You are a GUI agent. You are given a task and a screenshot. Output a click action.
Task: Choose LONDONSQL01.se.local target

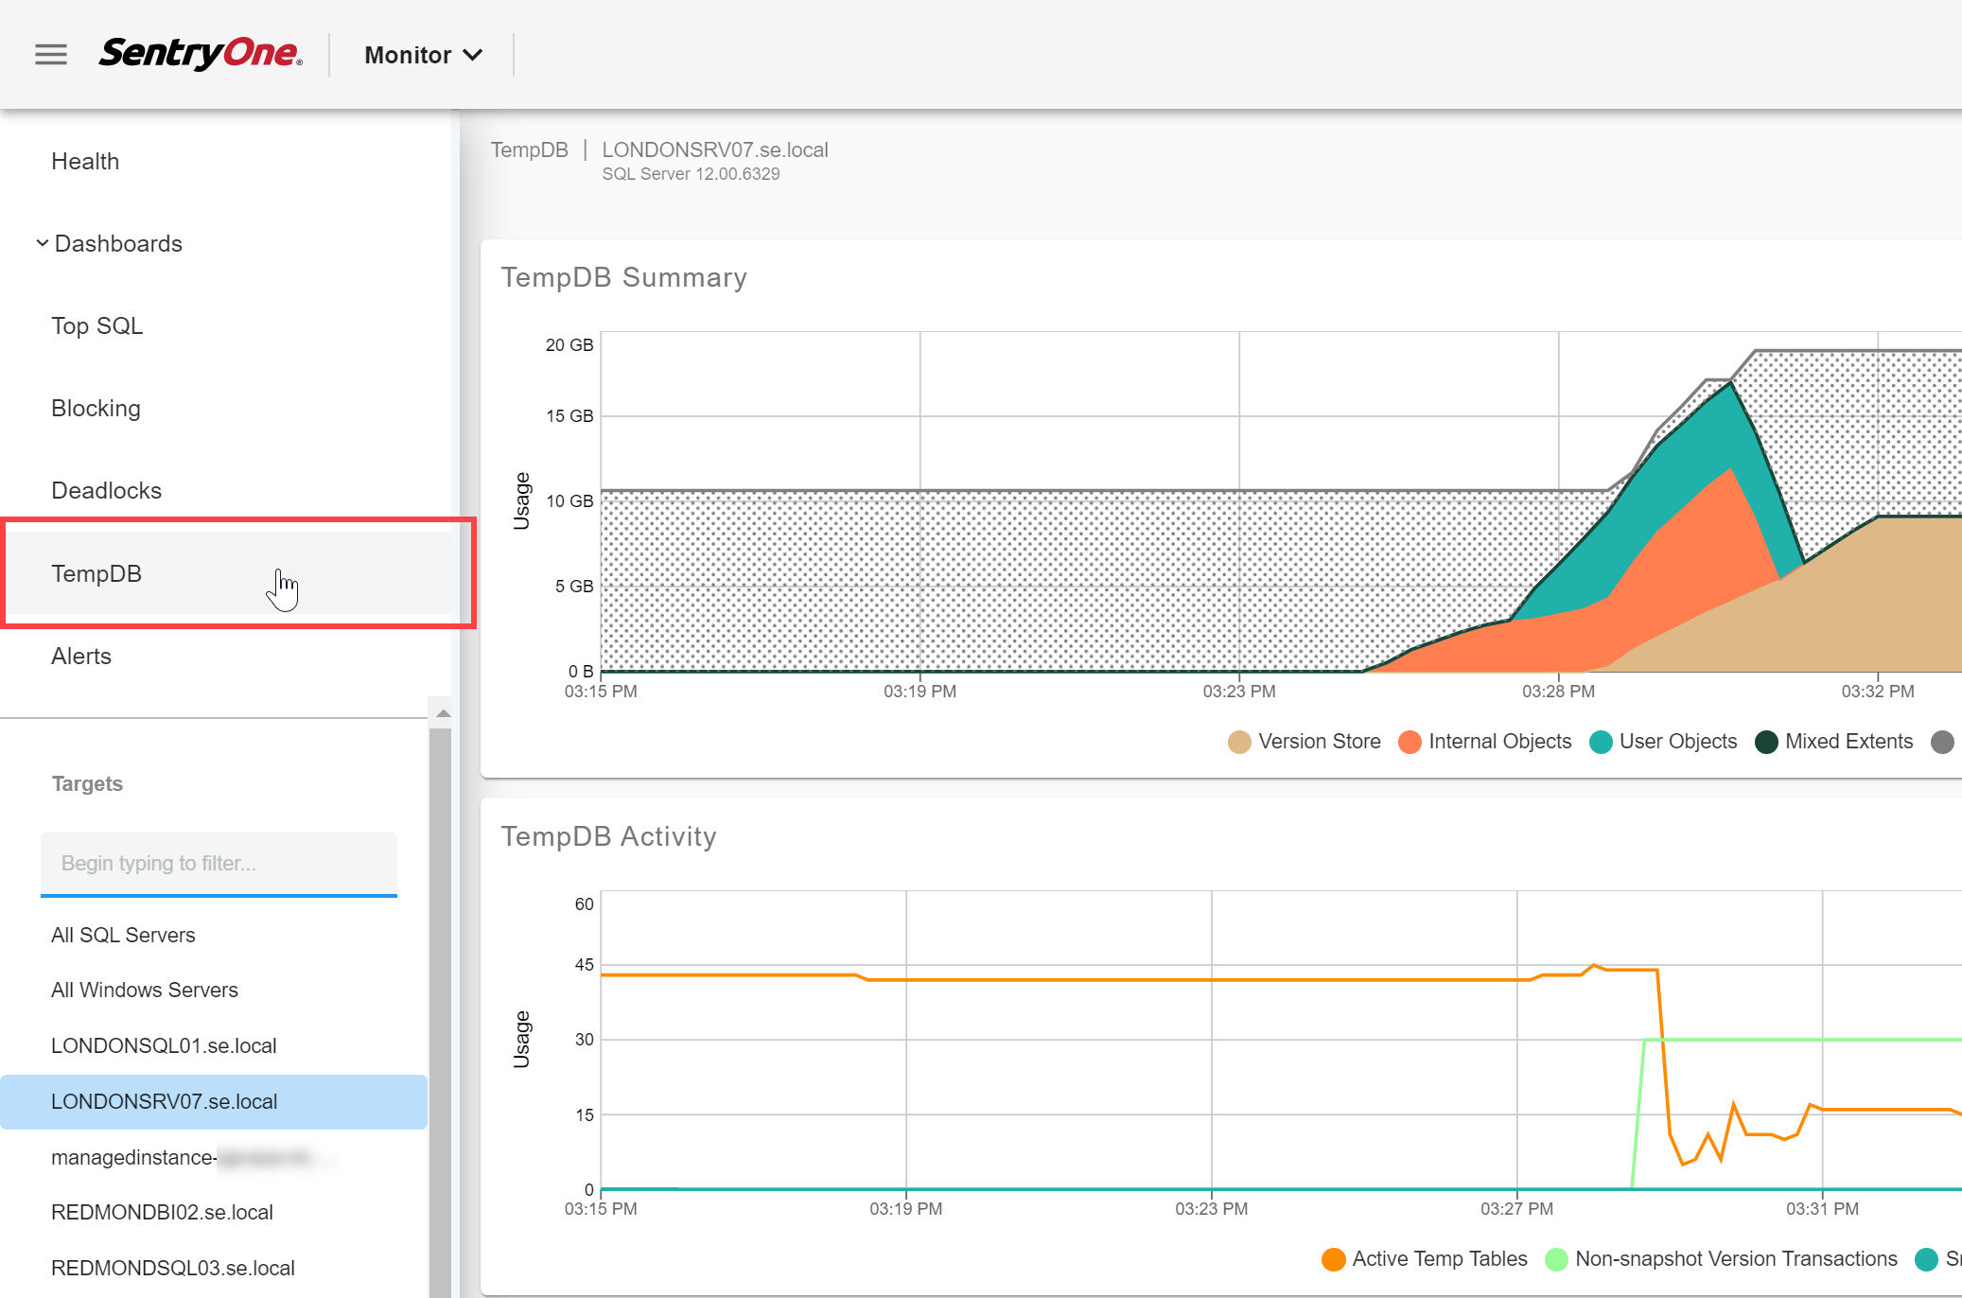[164, 1045]
